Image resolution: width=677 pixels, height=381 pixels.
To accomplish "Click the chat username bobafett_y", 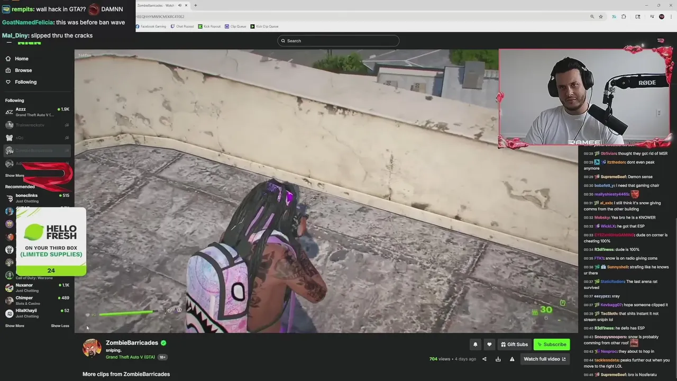I will coord(605,186).
